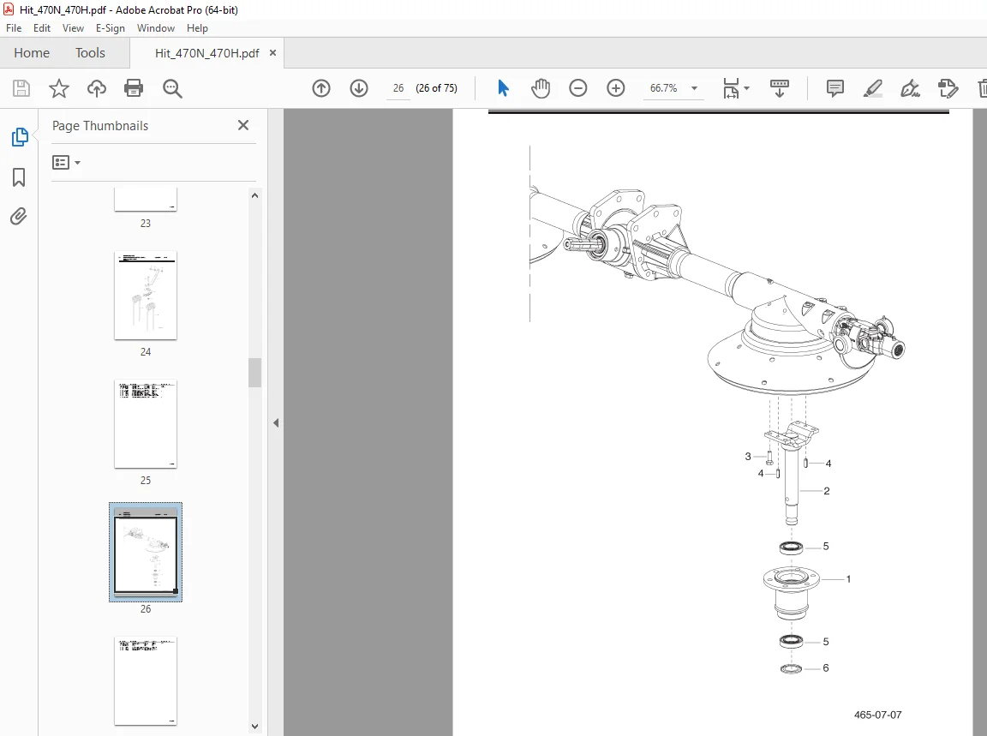The width and height of the screenshot is (987, 736).
Task: Click part label 2 on diagram
Action: coord(827,490)
